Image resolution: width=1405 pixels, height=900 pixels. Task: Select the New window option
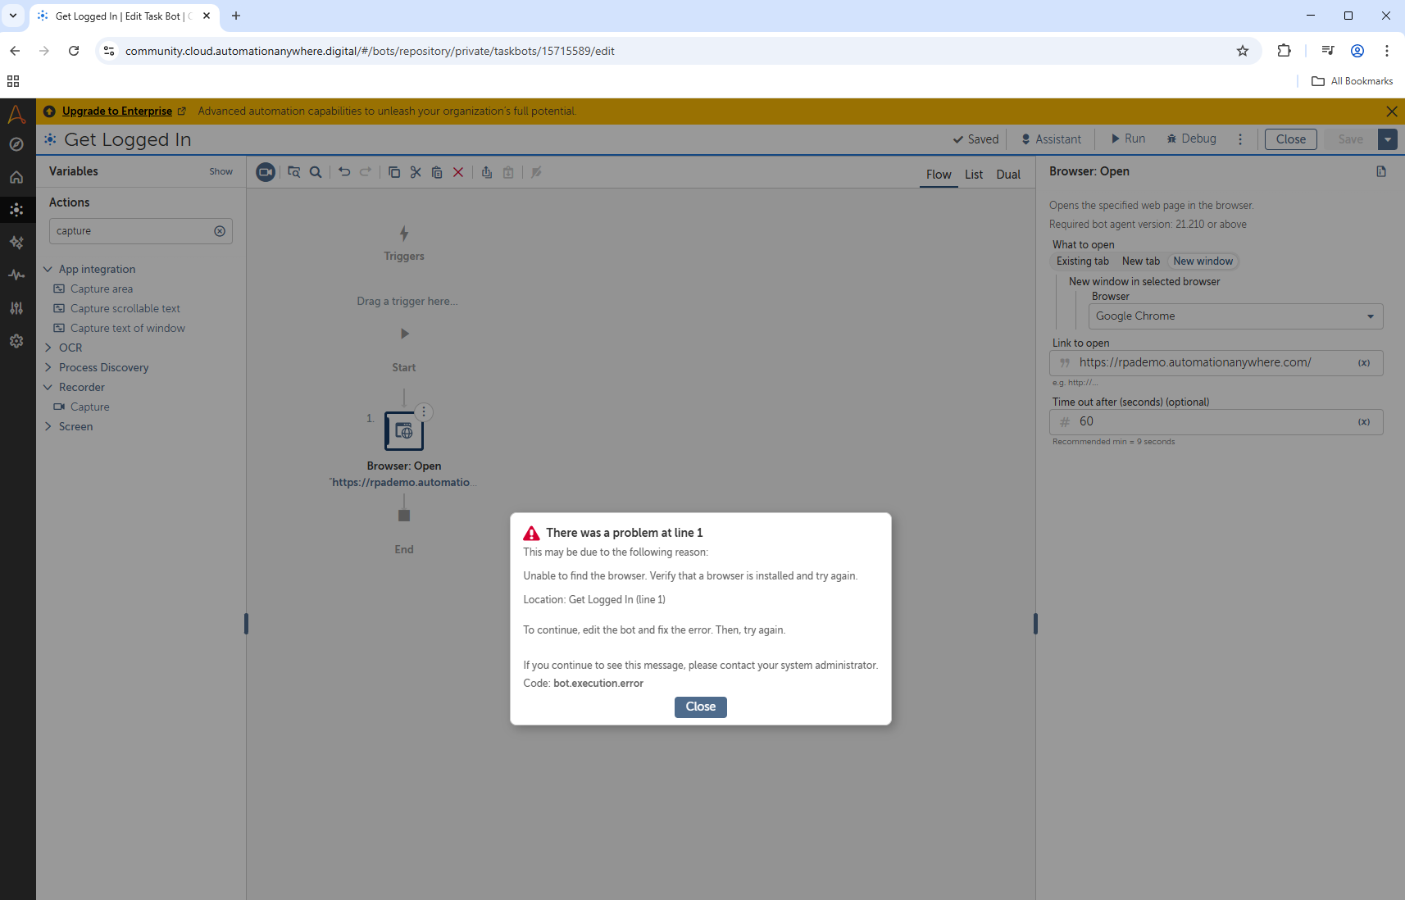click(1203, 261)
